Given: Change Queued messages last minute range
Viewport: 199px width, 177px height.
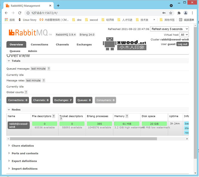Looking at the screenshot, I should coord(38,69).
